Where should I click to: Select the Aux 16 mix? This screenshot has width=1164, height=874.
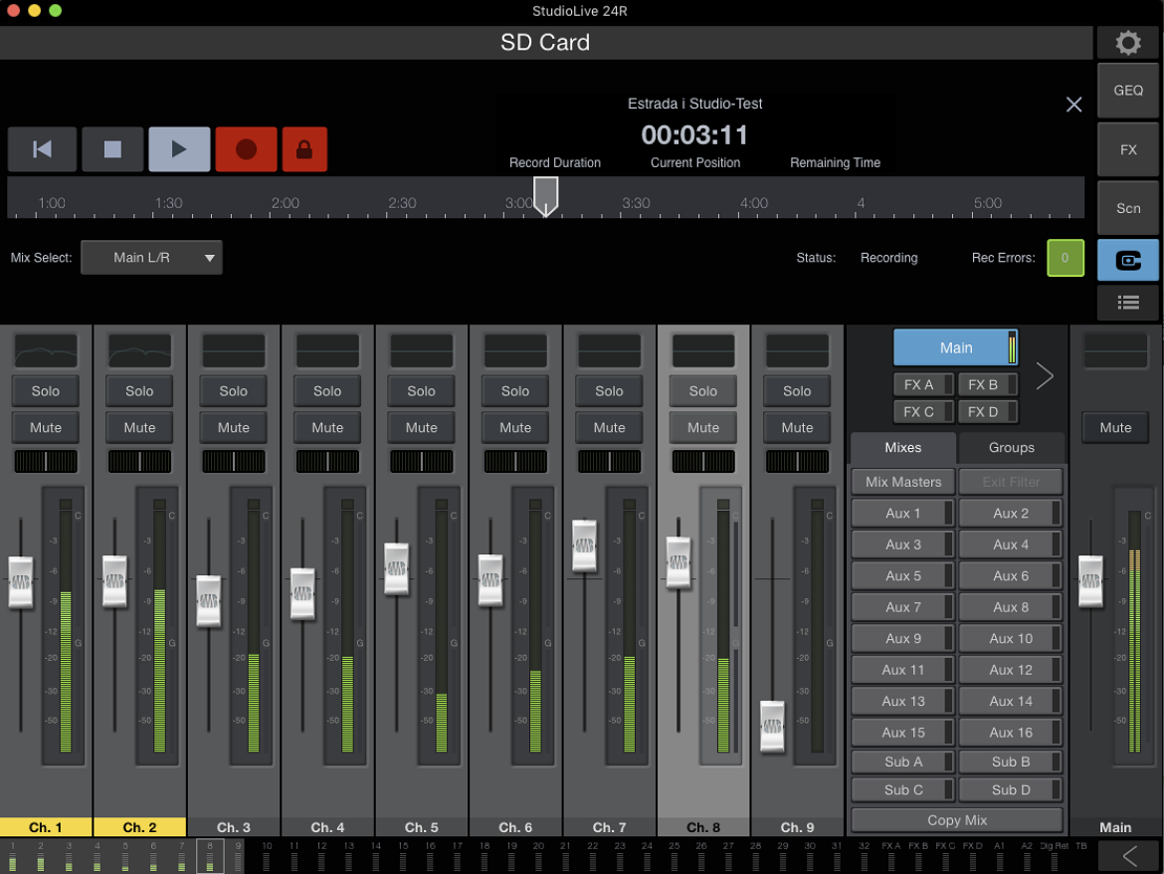[x=1011, y=733]
